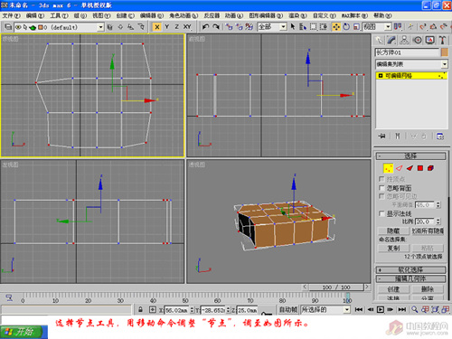Click Unlink Selection tool
The width and height of the screenshot is (452, 339).
[x=239, y=27]
